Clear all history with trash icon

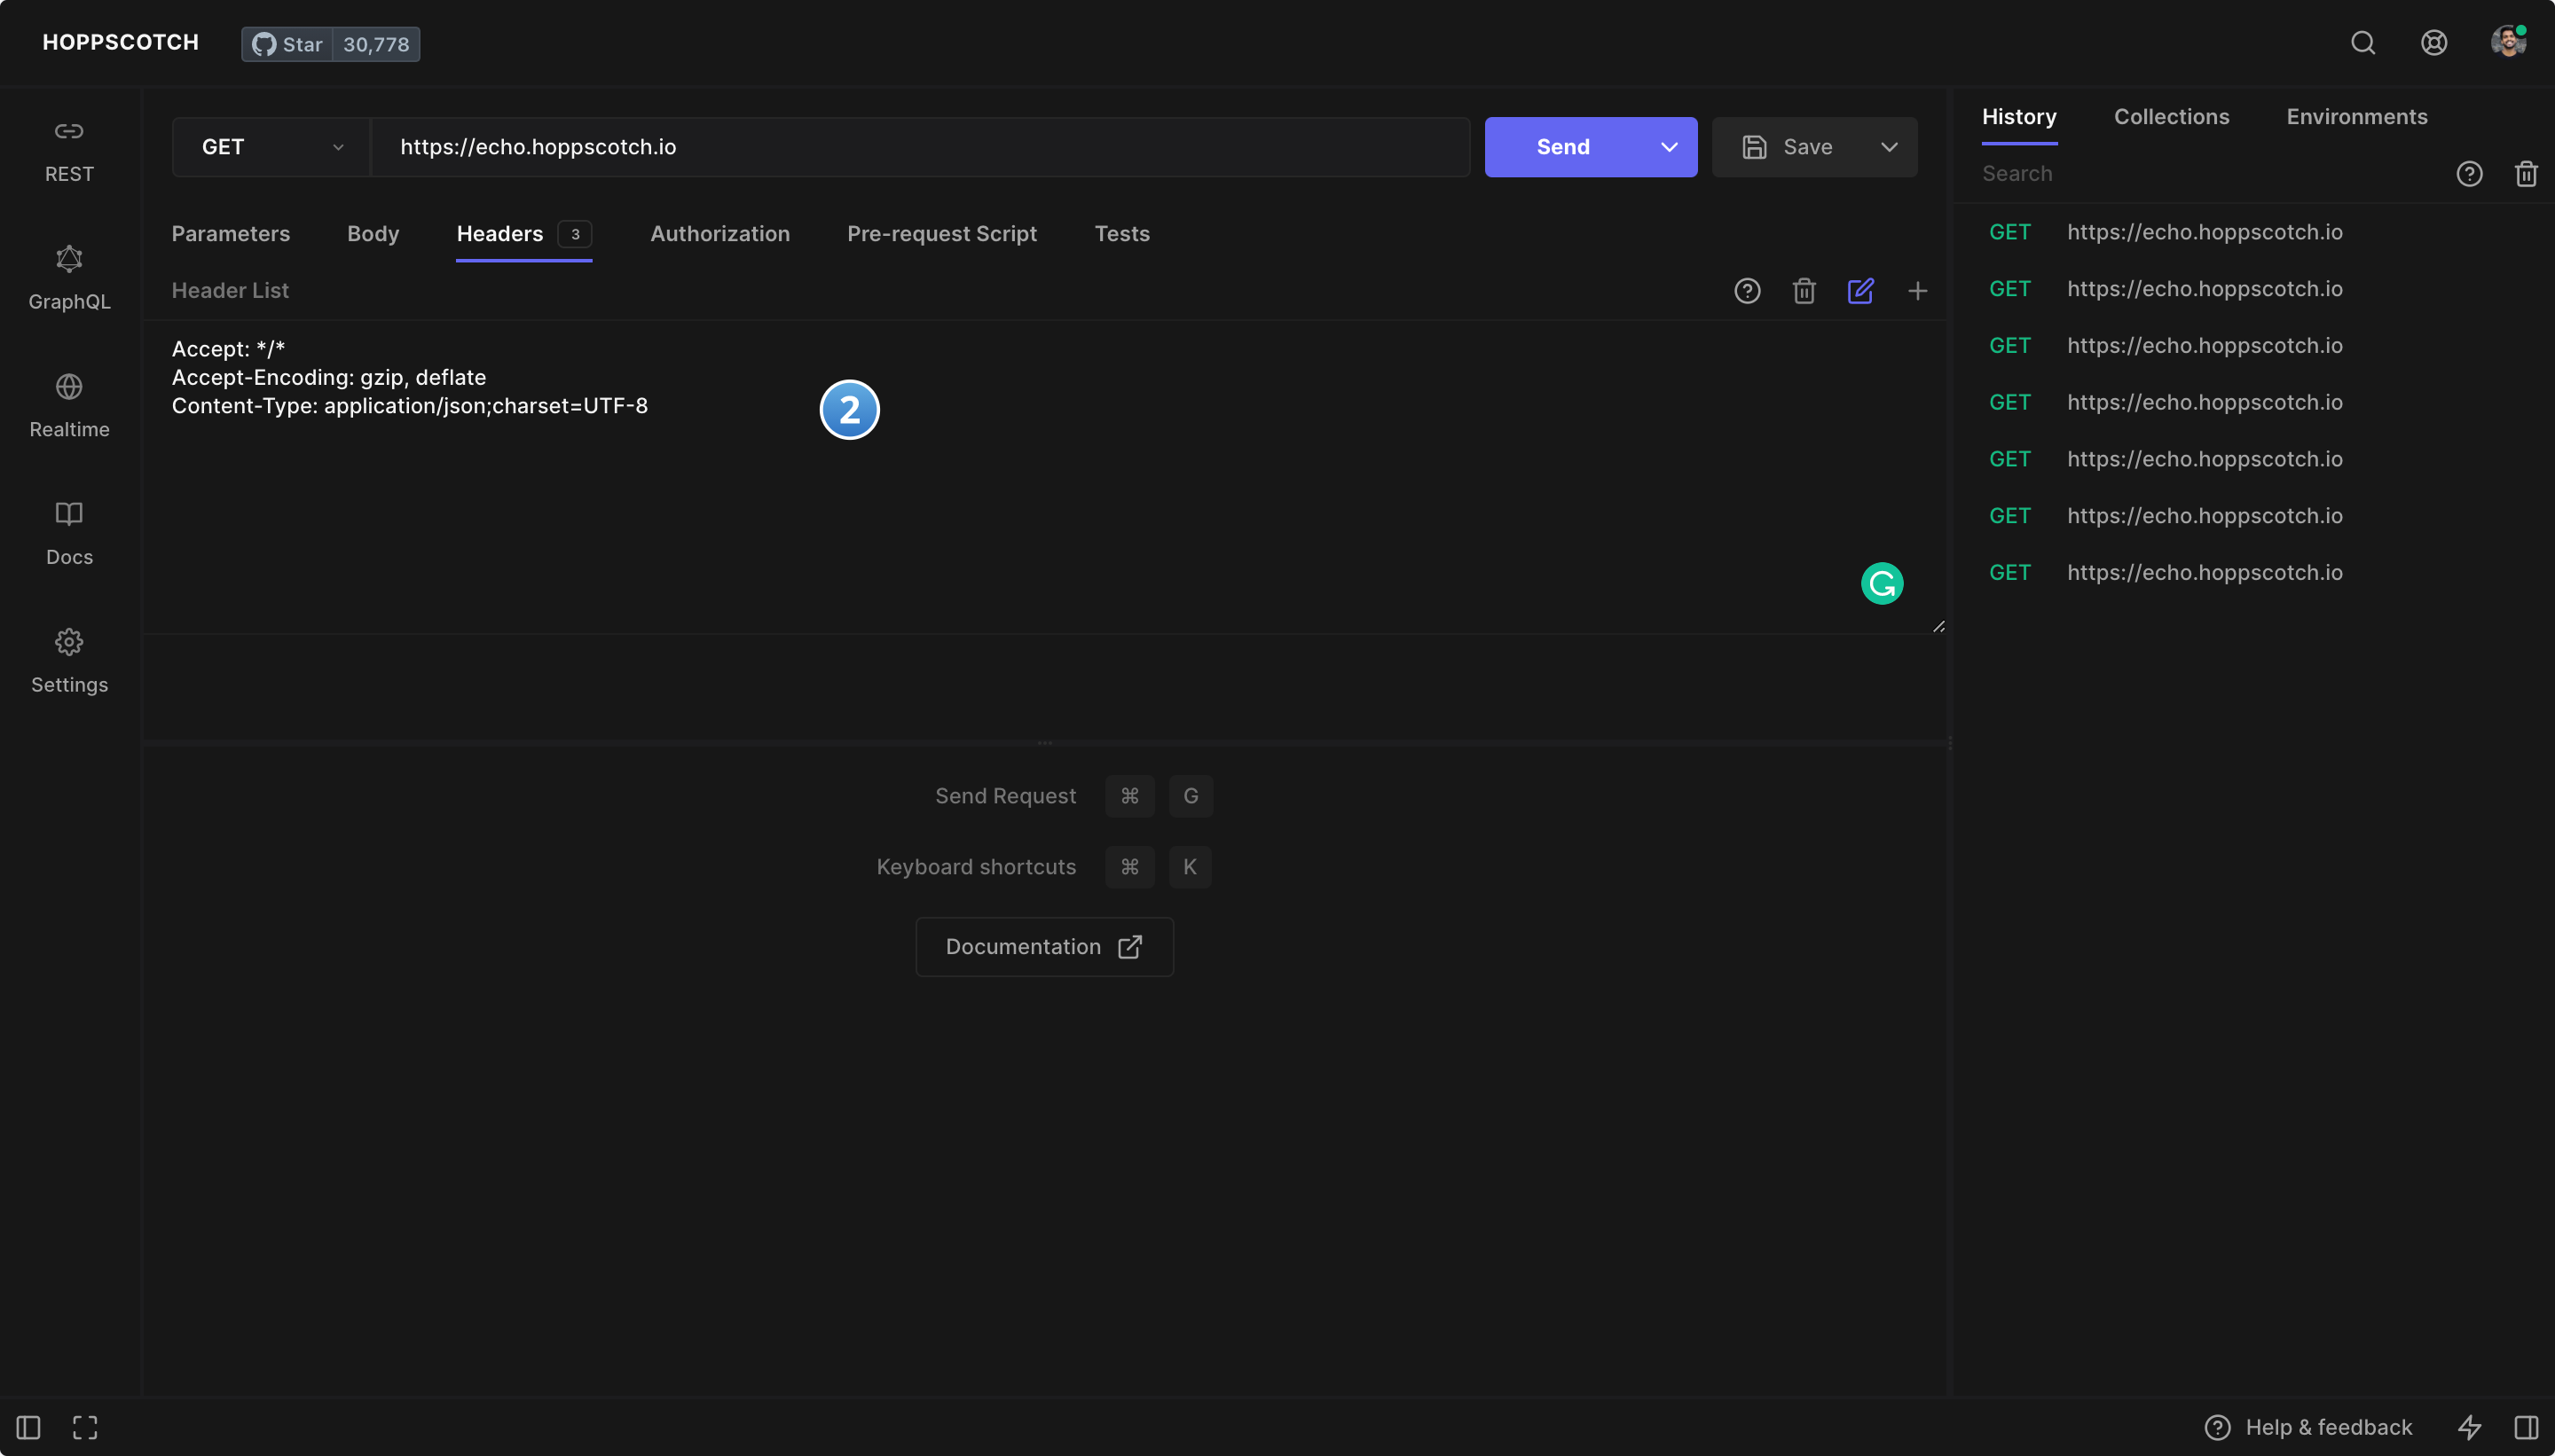pyautogui.click(x=2526, y=174)
